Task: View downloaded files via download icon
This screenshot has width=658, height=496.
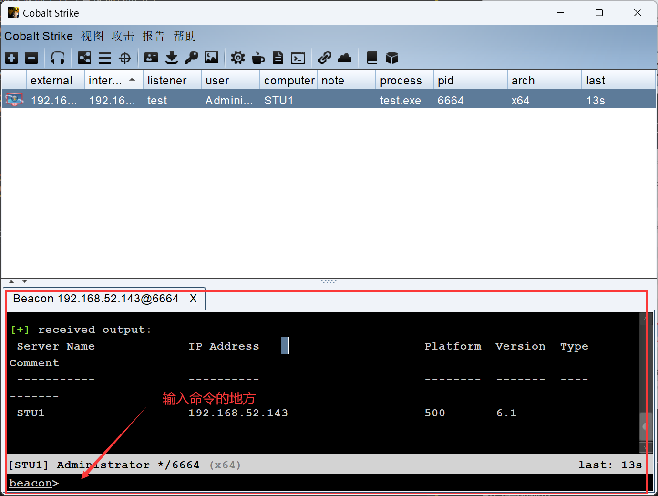Action: tap(172, 58)
